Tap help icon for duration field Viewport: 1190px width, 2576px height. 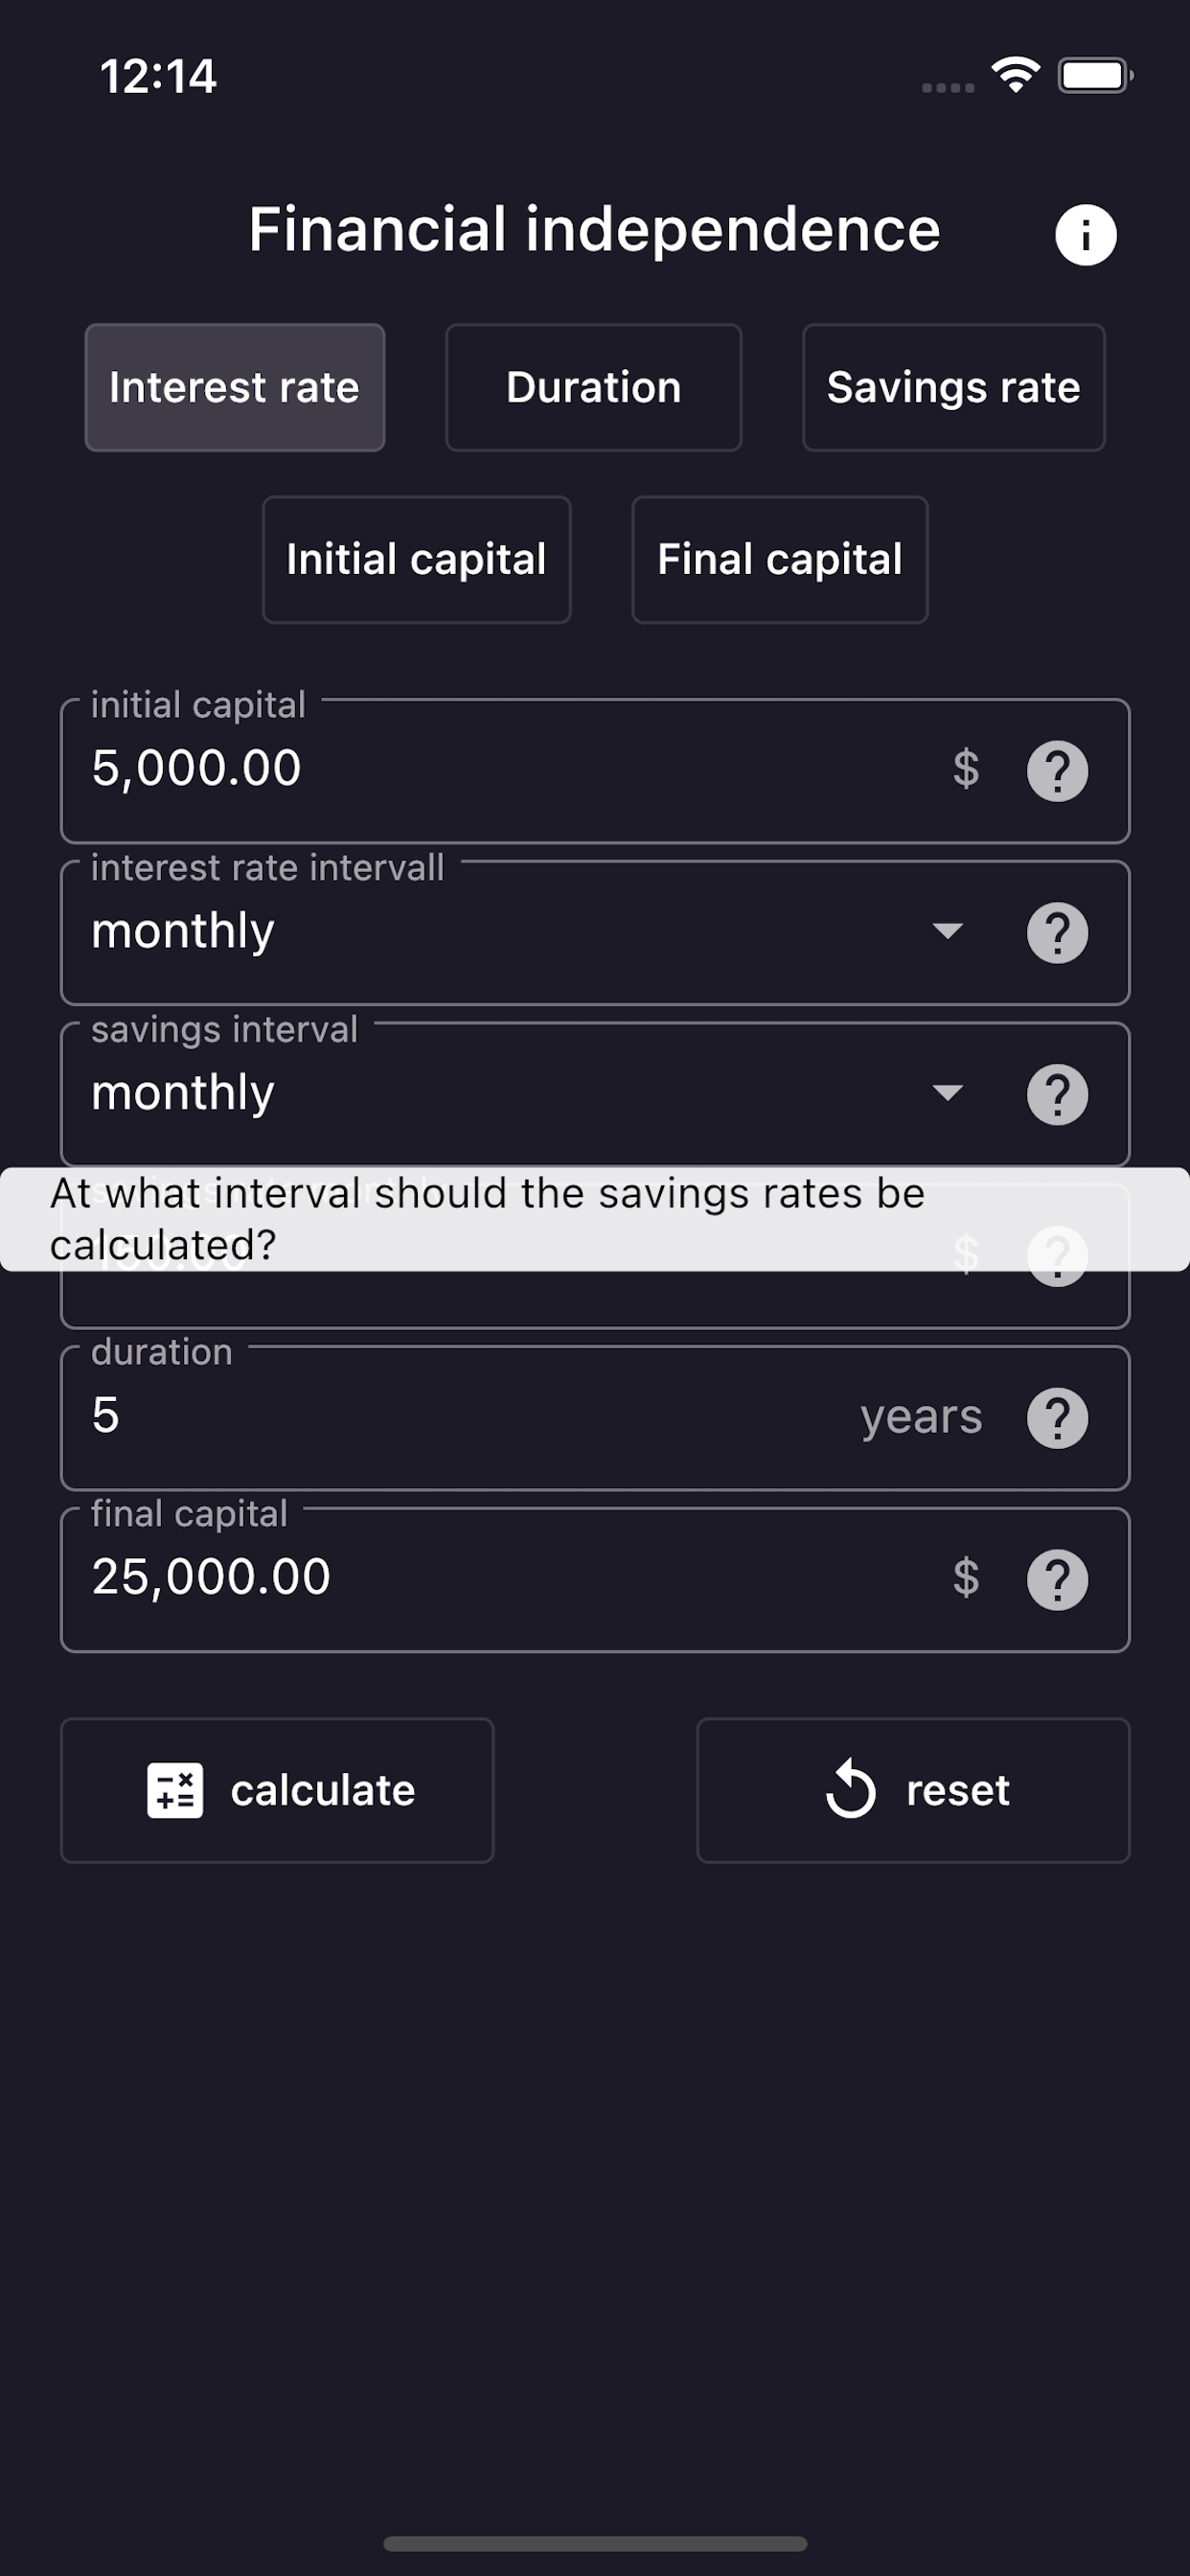click(1057, 1418)
